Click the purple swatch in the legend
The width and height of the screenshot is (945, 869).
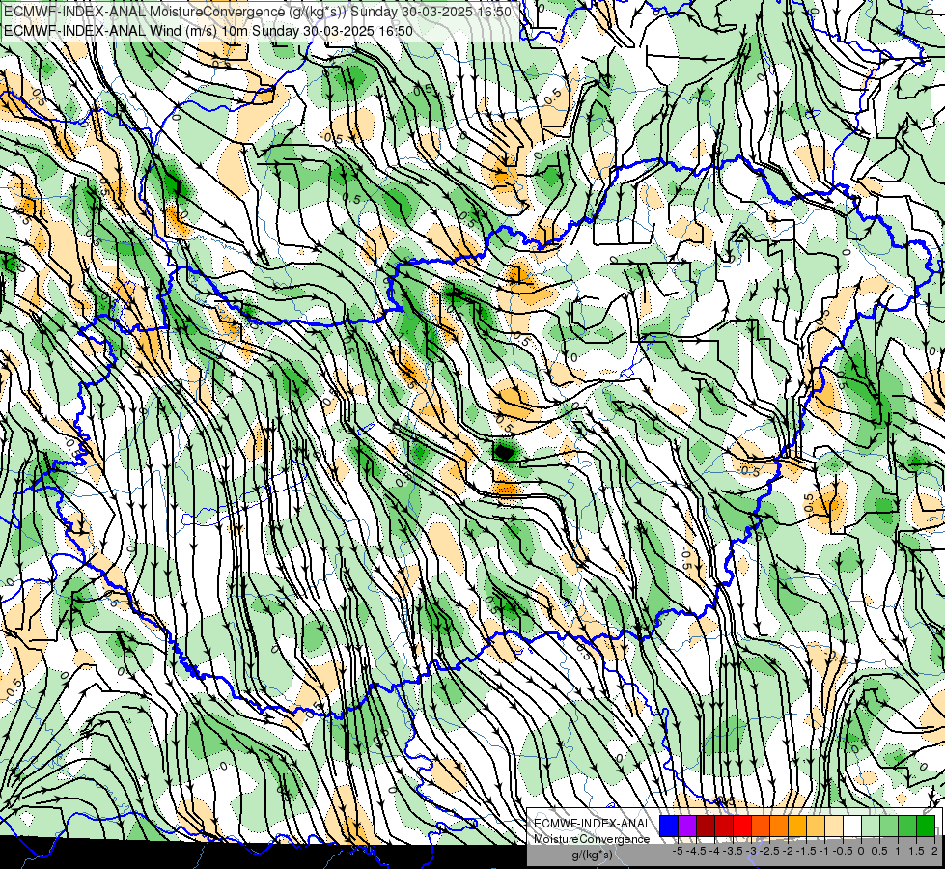(687, 826)
